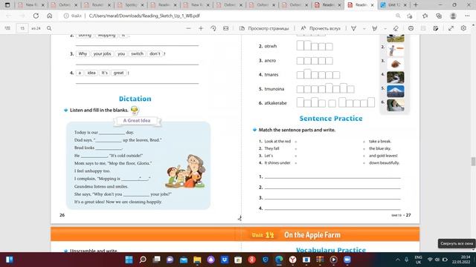Zoom out with the minus button
The height and width of the screenshot is (267, 476).
pyautogui.click(x=188, y=28)
